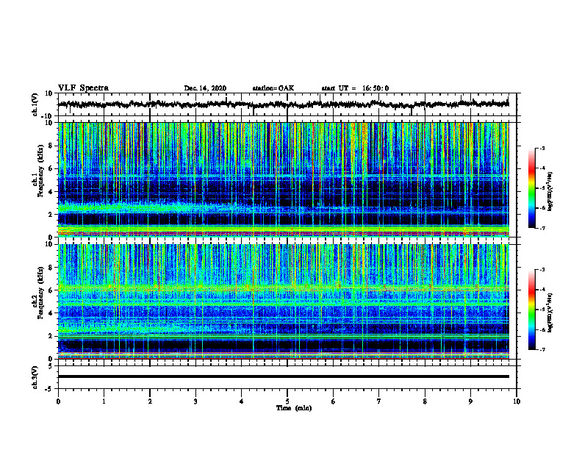
Task: Click the ch.1 spectrogram panel
Action: (284, 179)
